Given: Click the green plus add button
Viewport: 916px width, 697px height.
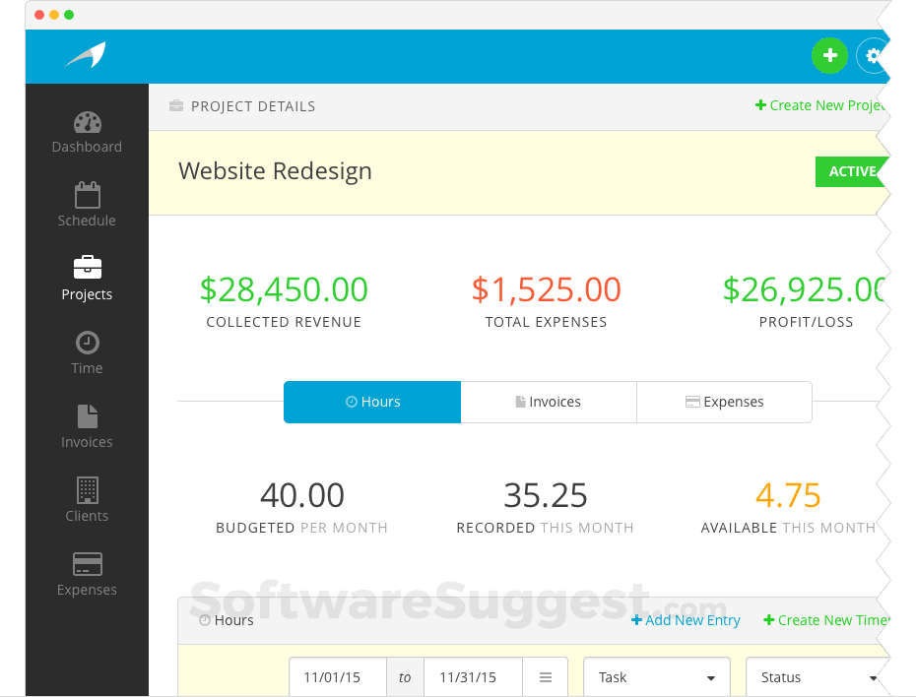Looking at the screenshot, I should [x=829, y=55].
